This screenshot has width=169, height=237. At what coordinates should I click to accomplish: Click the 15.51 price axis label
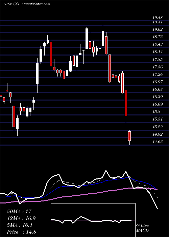[x=158, y=119]
